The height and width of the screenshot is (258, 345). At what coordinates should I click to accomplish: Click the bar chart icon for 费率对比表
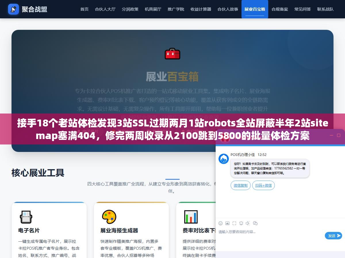pyautogui.click(x=191, y=217)
